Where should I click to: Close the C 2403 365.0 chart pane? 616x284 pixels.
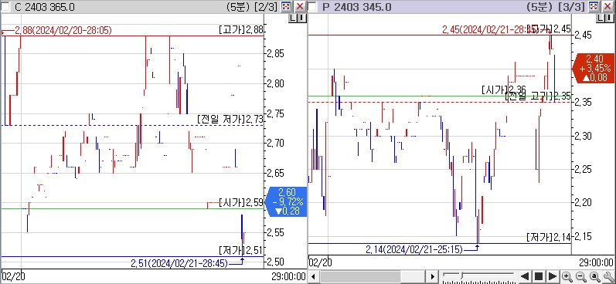tap(300, 7)
